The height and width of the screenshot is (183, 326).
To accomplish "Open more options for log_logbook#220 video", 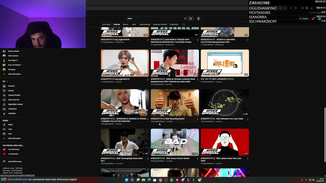I will pyautogui.click(x=148, y=40).
